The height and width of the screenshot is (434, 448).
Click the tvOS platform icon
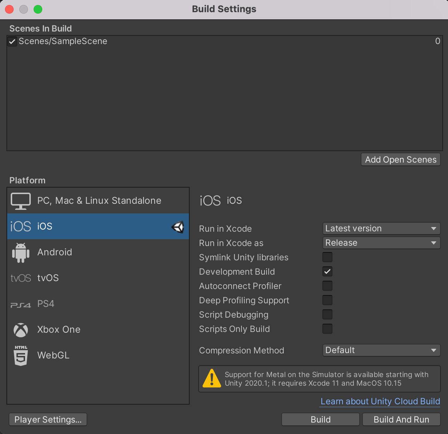pyautogui.click(x=21, y=278)
